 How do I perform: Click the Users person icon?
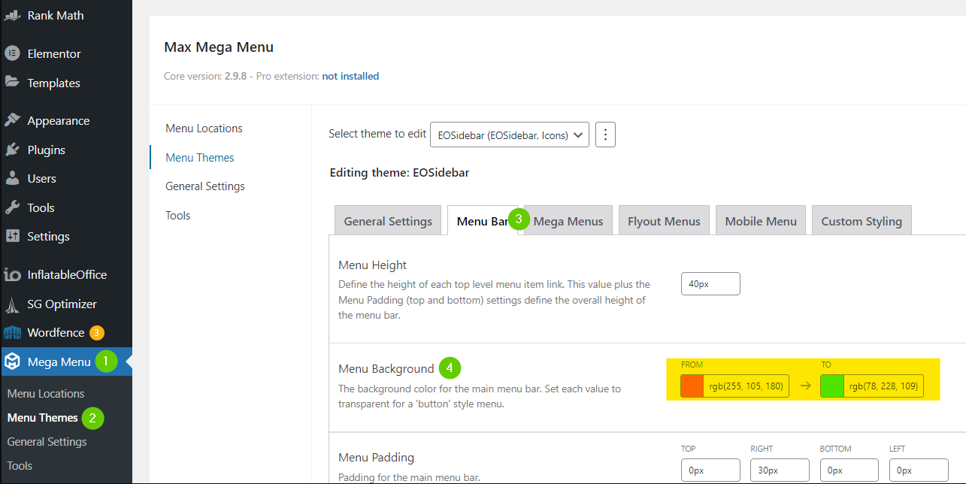(x=12, y=178)
